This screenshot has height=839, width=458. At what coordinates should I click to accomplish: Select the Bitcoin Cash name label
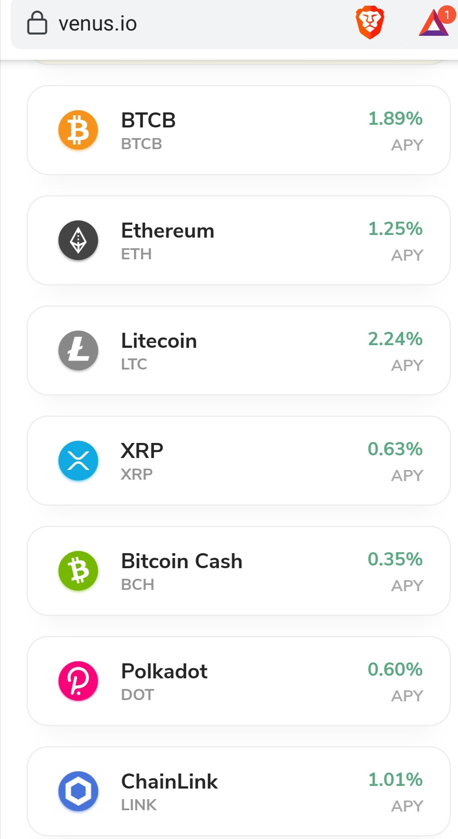pos(182,562)
